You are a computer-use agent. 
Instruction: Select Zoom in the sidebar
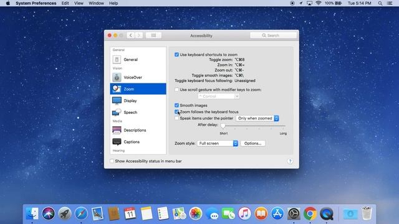click(138, 89)
